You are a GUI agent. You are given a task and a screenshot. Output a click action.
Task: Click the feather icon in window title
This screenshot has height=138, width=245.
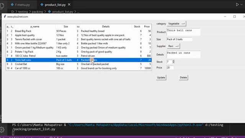click(5, 16)
